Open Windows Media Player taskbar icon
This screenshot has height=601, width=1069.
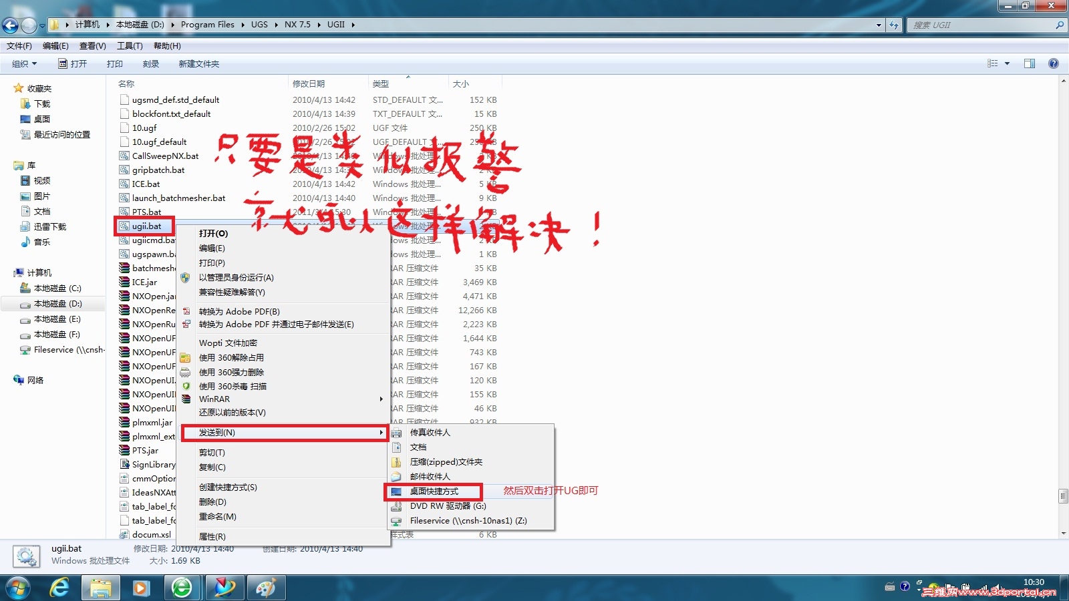(x=141, y=588)
